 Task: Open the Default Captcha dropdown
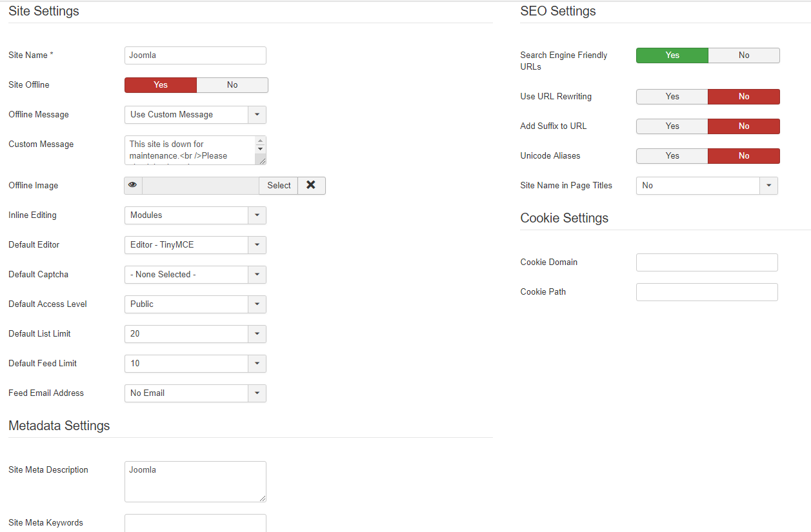pyautogui.click(x=195, y=275)
